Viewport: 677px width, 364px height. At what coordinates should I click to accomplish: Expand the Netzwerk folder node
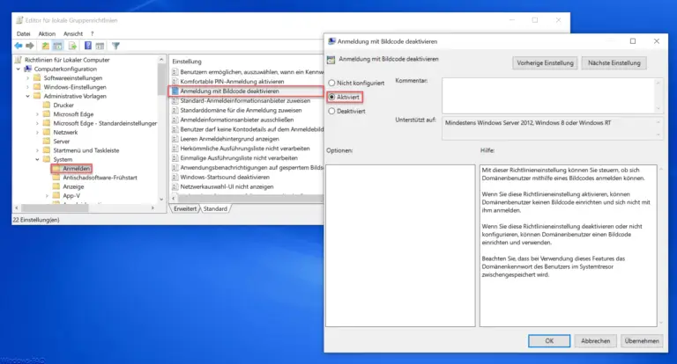tap(37, 132)
